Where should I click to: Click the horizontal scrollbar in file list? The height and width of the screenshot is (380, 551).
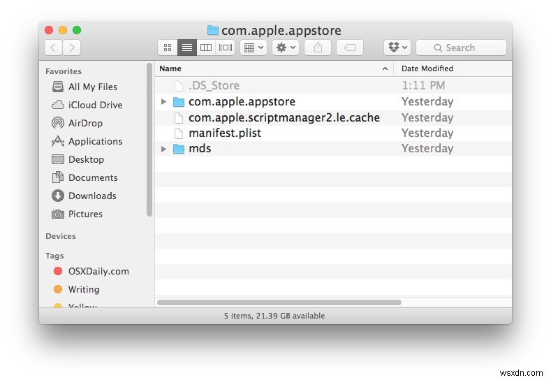click(279, 302)
